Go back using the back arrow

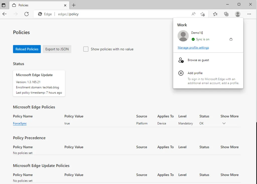(5, 14)
